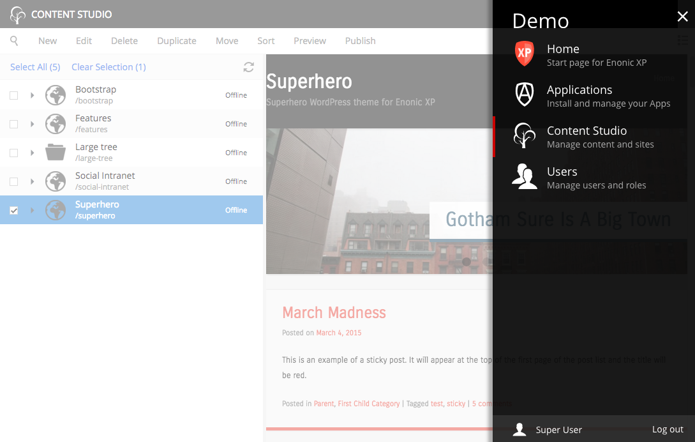This screenshot has width=695, height=442.
Task: Click the Content Studio tree logo in header
Action: coord(18,15)
